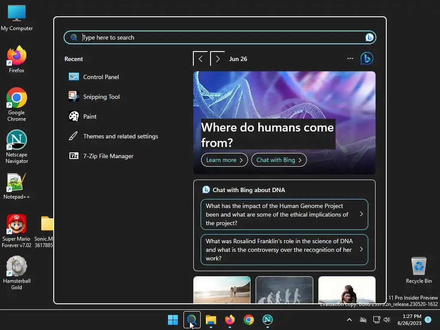Viewport: 440px width, 330px height.
Task: Launch Snipping Tool from recent list
Action: point(94,97)
